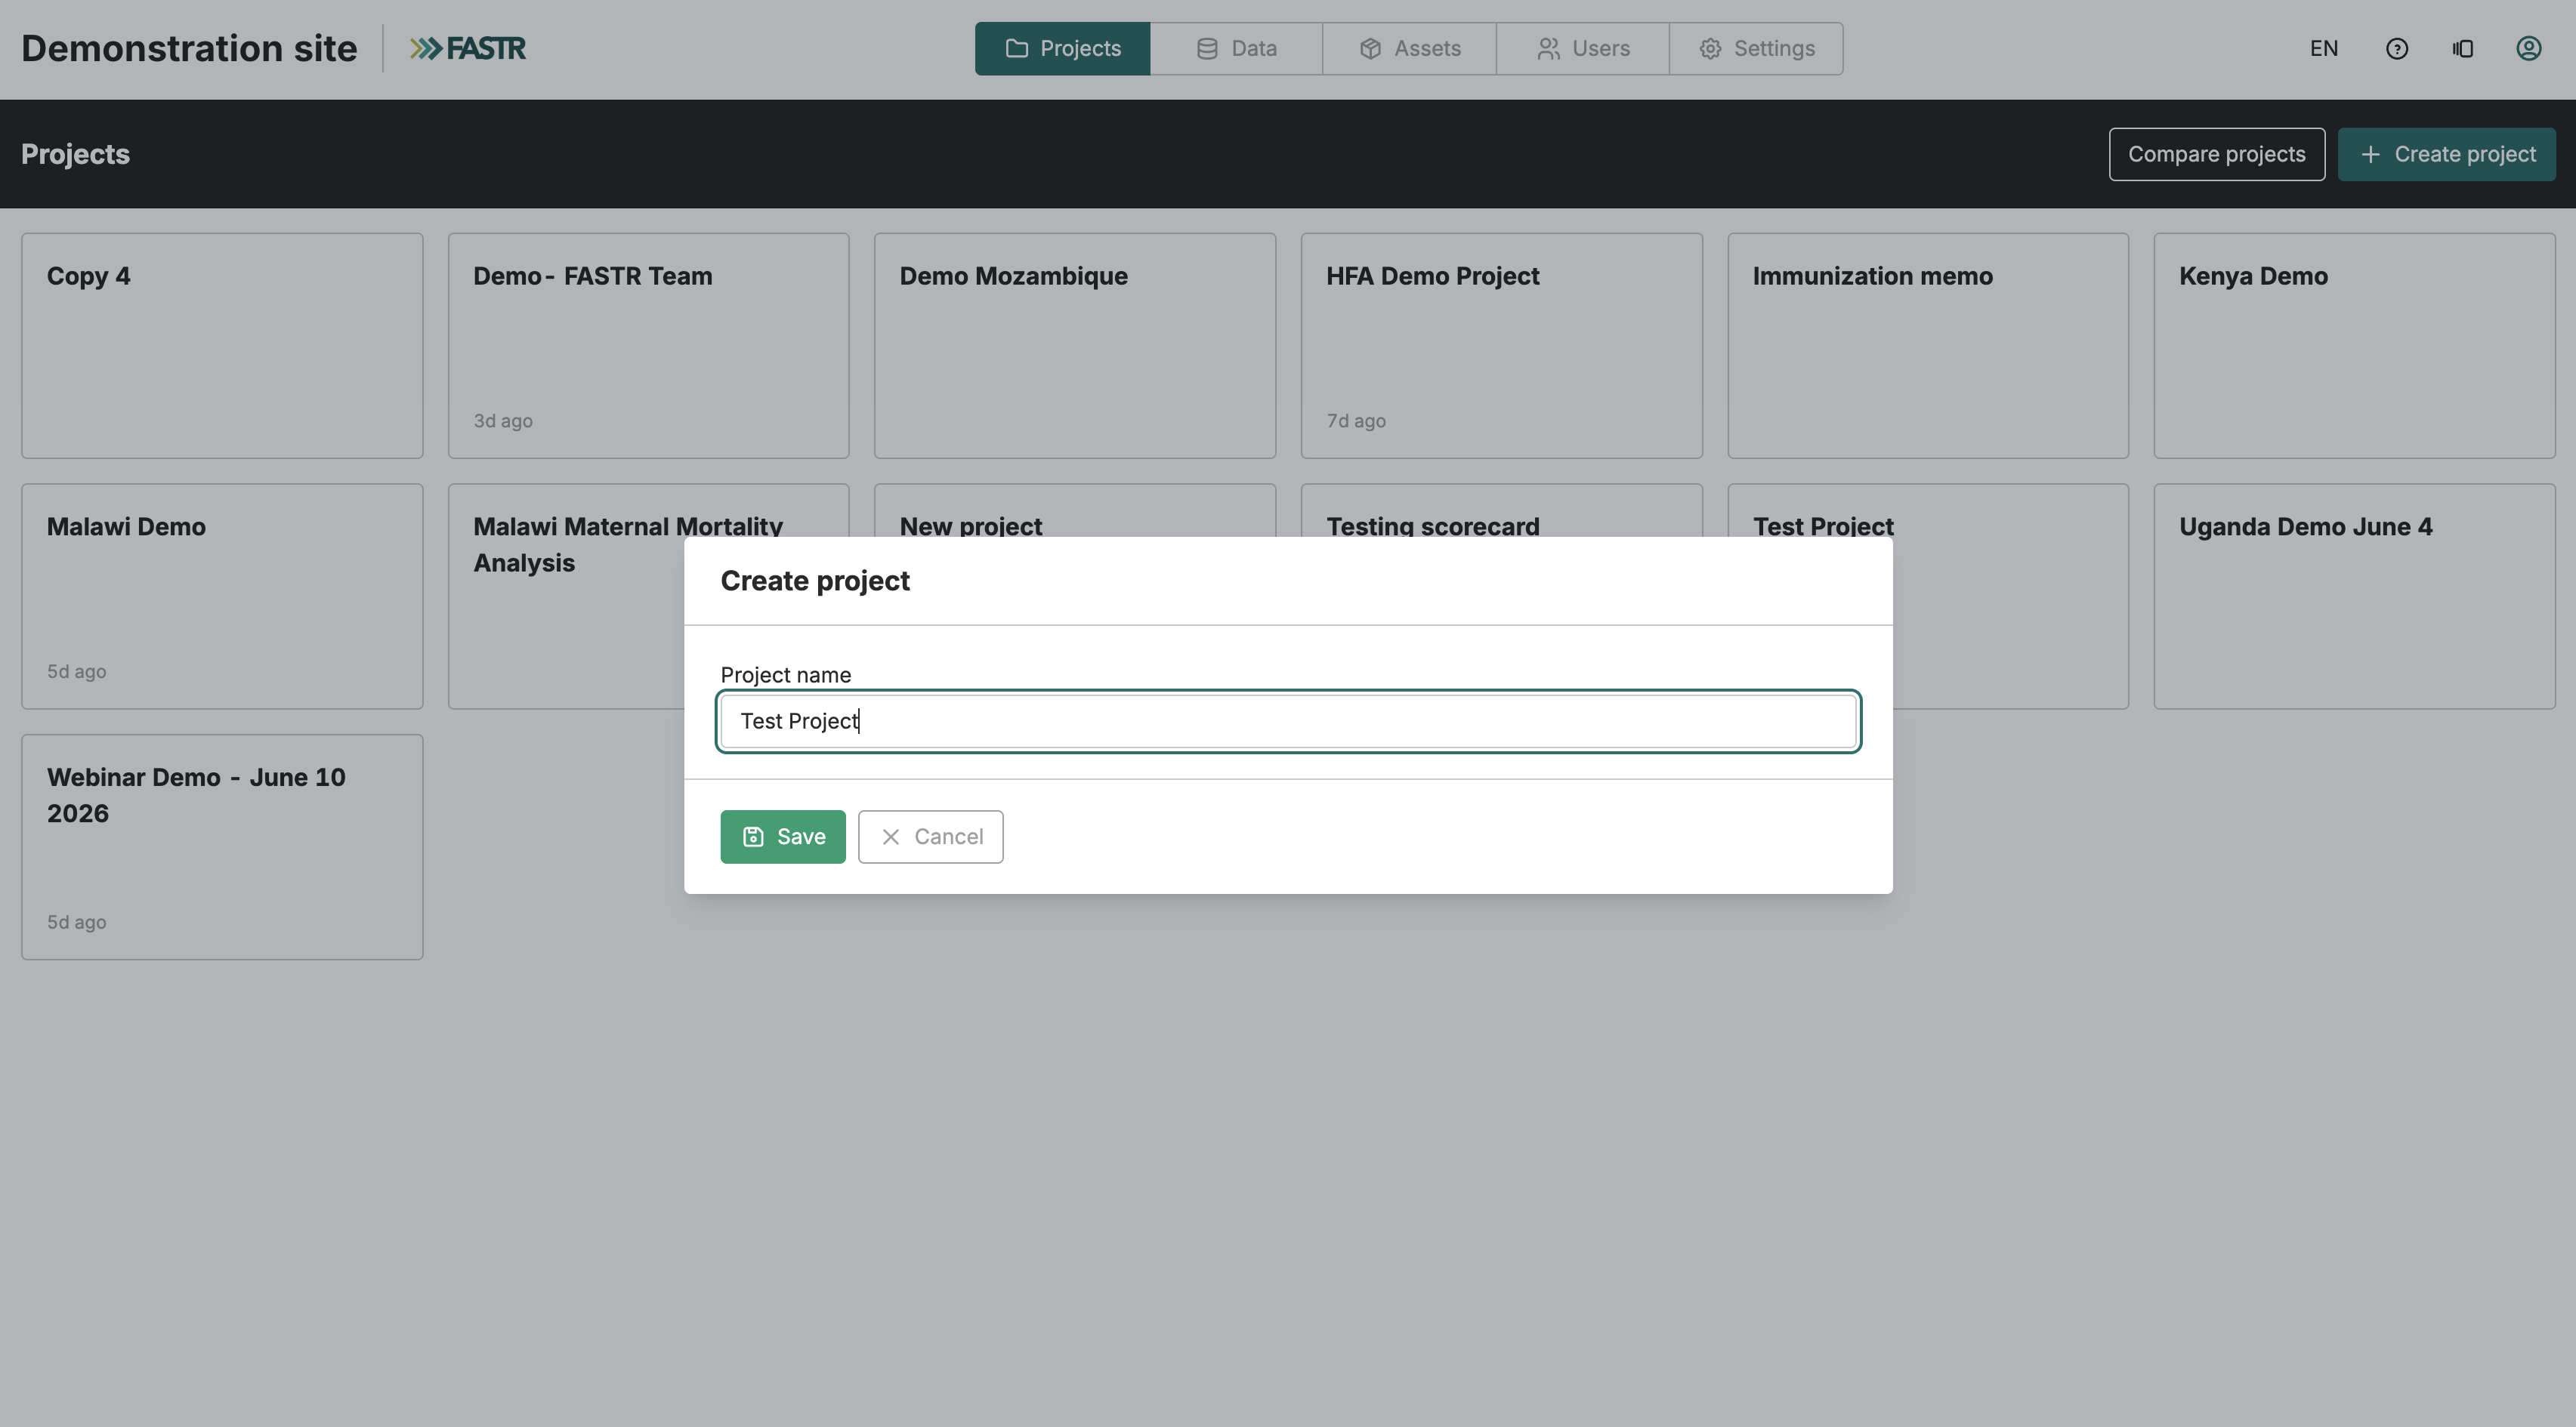Open the Copy 4 project card
This screenshot has height=1427, width=2576.
(222, 346)
